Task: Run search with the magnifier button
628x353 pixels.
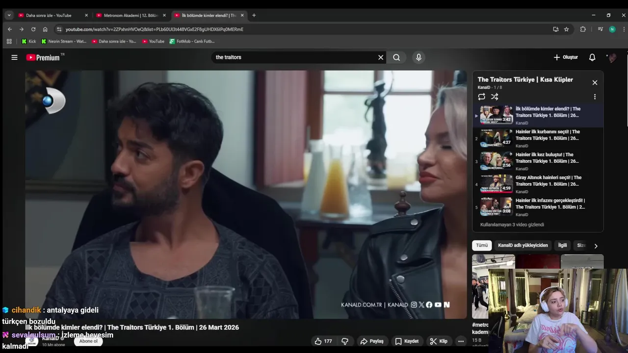Action: [396, 57]
